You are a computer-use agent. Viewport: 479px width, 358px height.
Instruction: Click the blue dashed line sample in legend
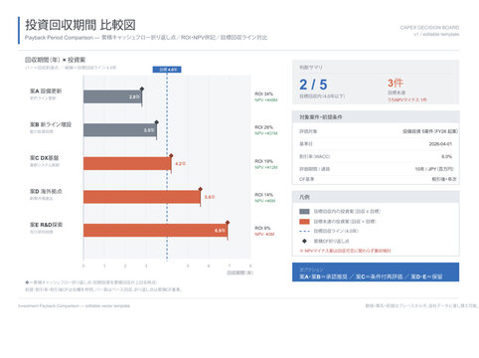[x=304, y=231]
